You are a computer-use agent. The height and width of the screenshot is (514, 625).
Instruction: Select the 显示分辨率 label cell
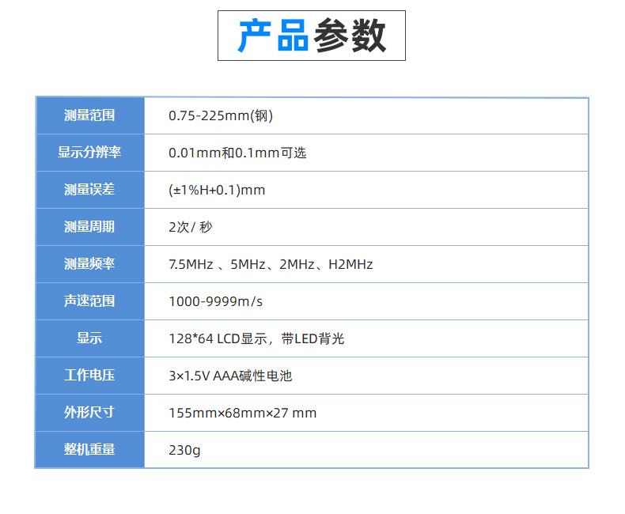pos(89,153)
